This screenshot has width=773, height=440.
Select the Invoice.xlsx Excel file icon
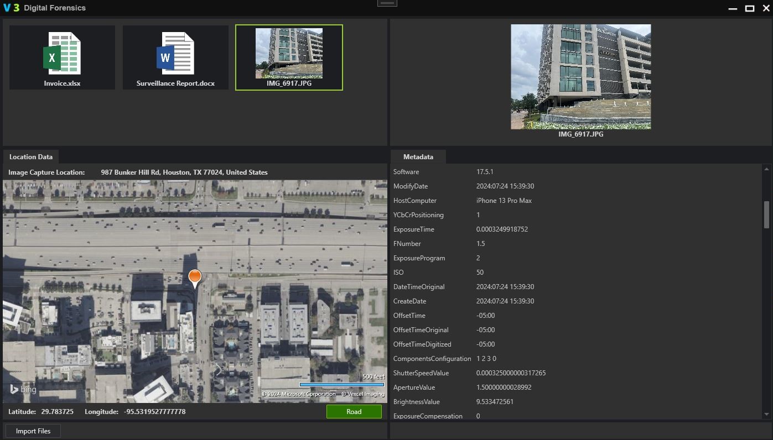(62, 53)
